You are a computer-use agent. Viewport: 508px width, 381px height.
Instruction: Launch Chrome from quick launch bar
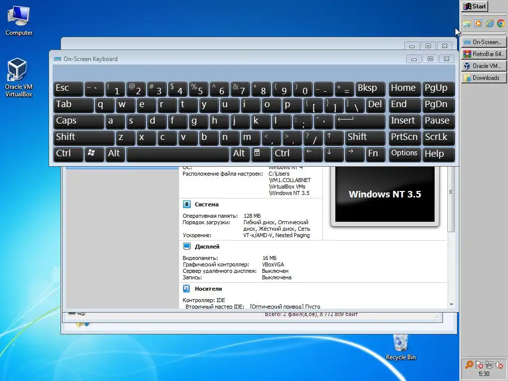(501, 23)
